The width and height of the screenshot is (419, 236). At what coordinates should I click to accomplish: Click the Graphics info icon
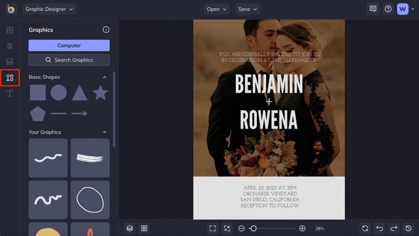click(106, 30)
